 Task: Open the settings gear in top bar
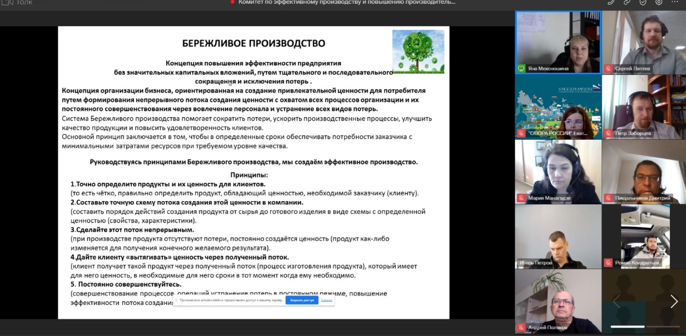[x=659, y=2]
